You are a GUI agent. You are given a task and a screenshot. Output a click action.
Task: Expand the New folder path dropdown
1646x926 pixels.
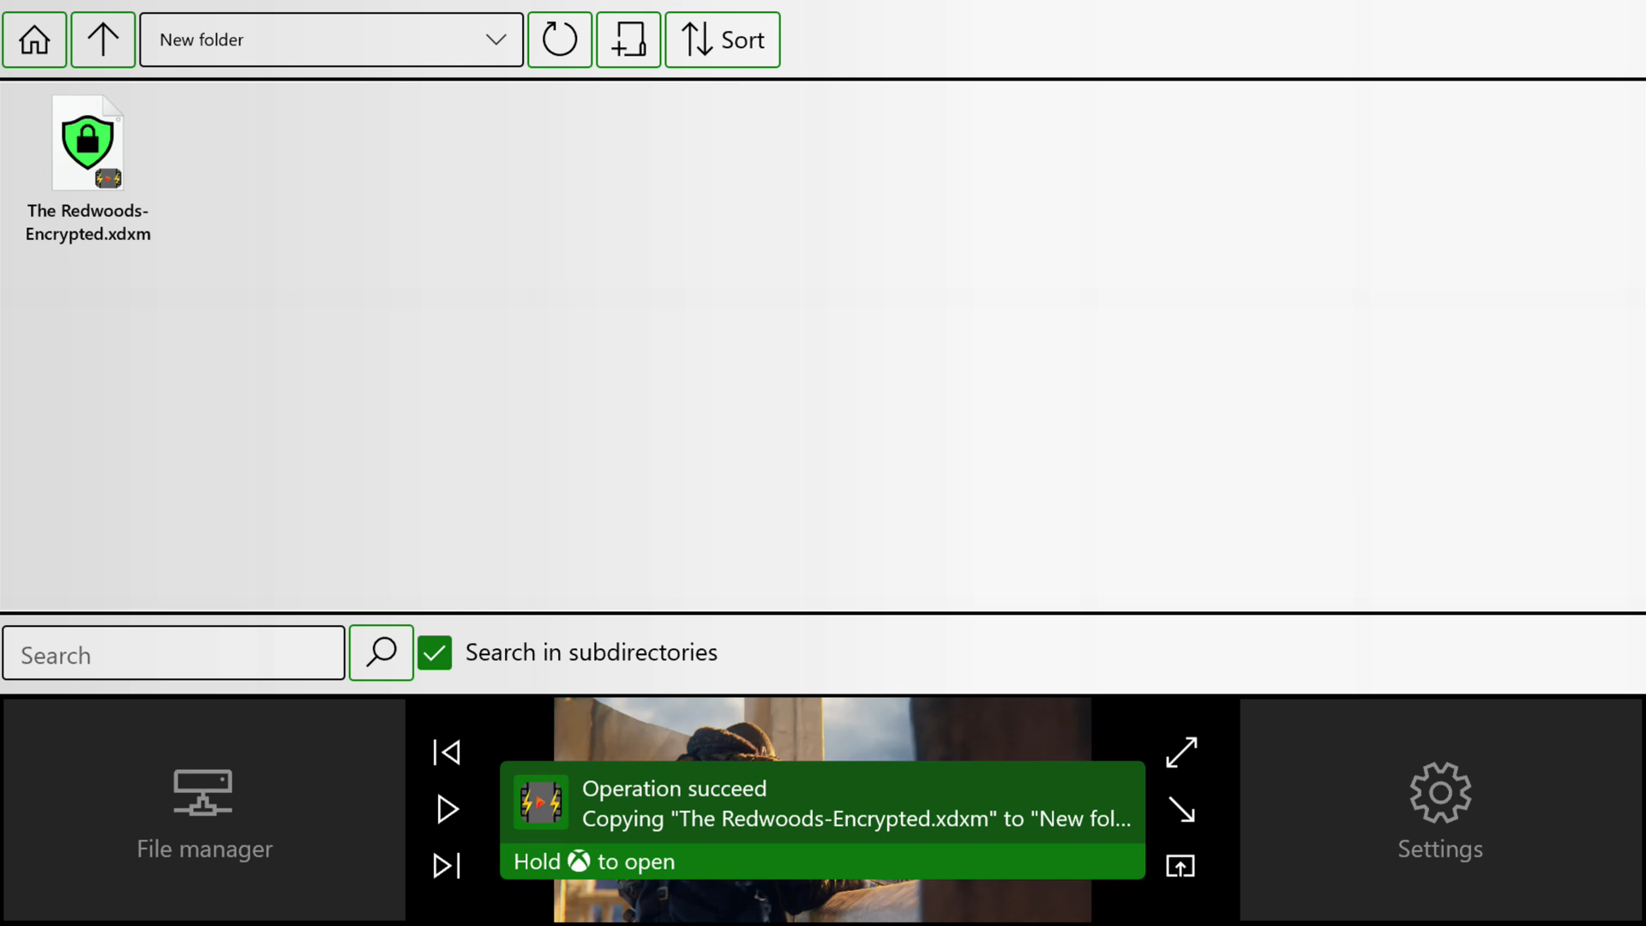(496, 39)
